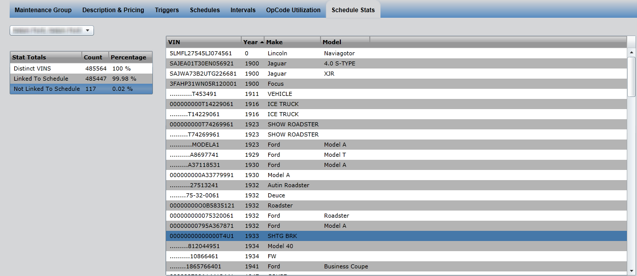Viewport: 637px width, 276px height.
Task: Sort table by VIN column header
Action: tap(203, 42)
